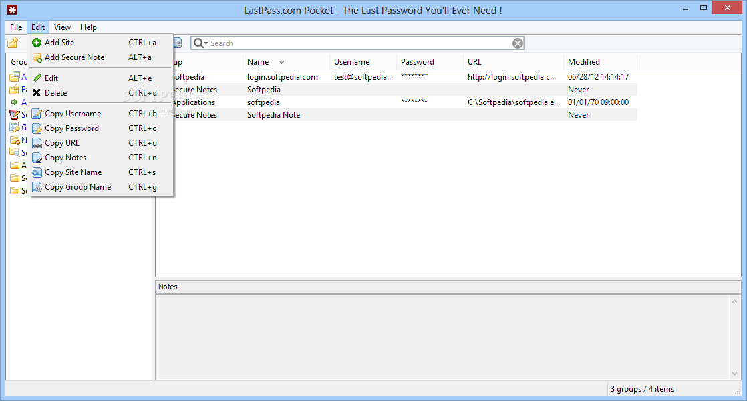Image resolution: width=747 pixels, height=401 pixels.
Task: Select the lowercase softpedia application entry
Action: [263, 102]
